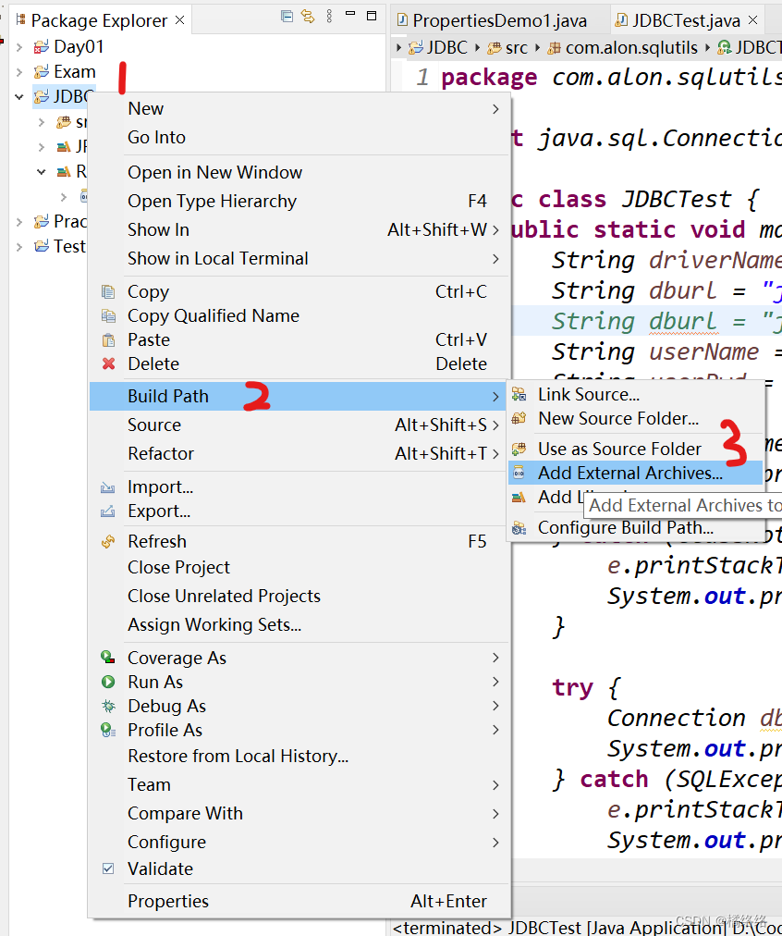Click Collapse All icon in Package Explorer
The height and width of the screenshot is (936, 782).
click(x=287, y=16)
